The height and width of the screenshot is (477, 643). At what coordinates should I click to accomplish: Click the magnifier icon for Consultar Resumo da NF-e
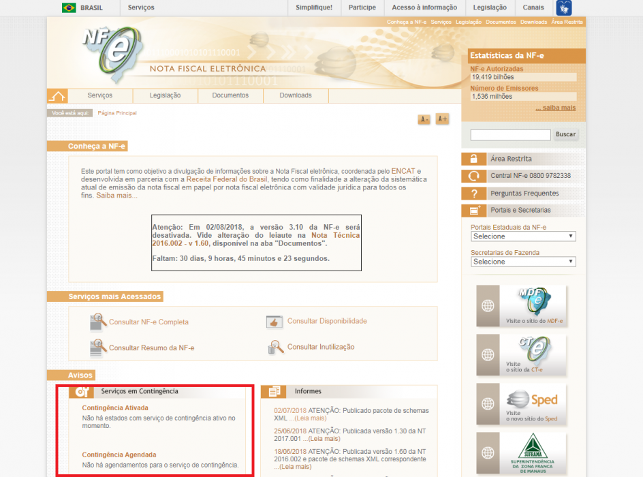[98, 348]
